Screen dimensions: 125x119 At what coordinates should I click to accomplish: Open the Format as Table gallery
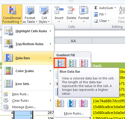[30, 14]
